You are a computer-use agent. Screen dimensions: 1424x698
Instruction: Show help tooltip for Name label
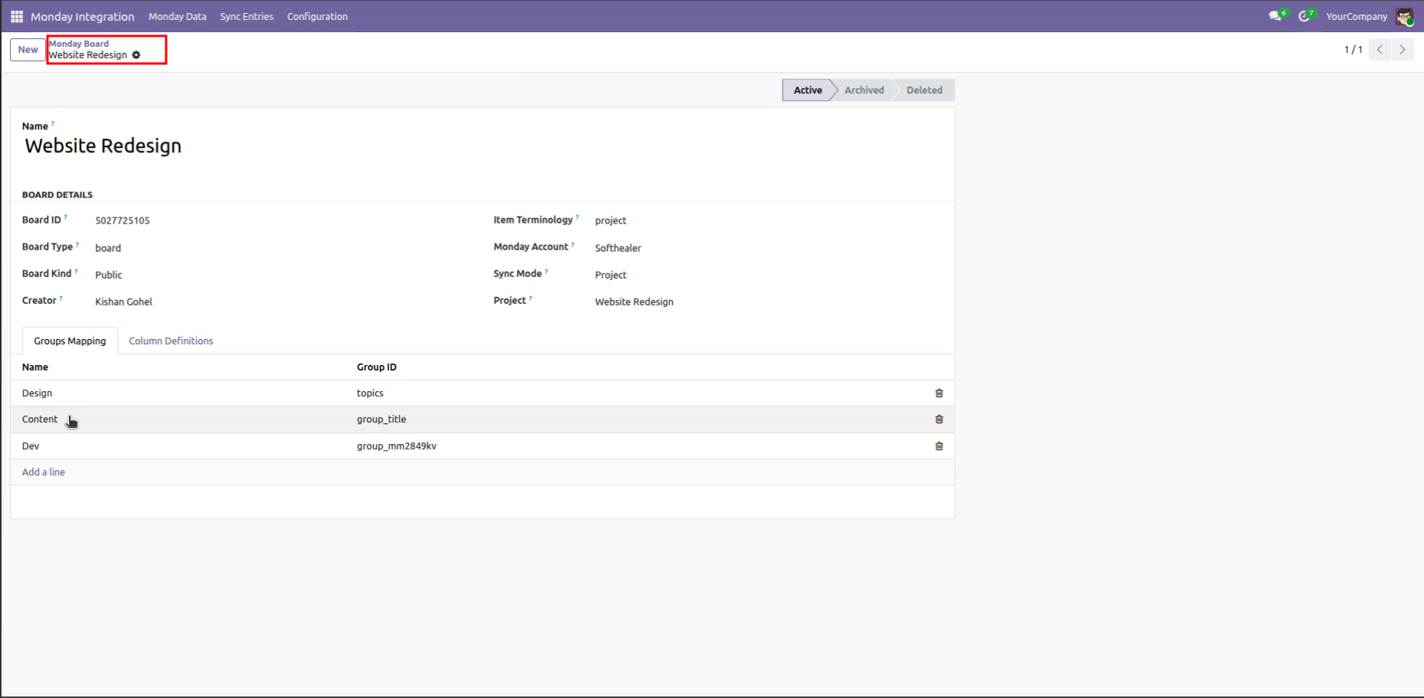click(53, 123)
